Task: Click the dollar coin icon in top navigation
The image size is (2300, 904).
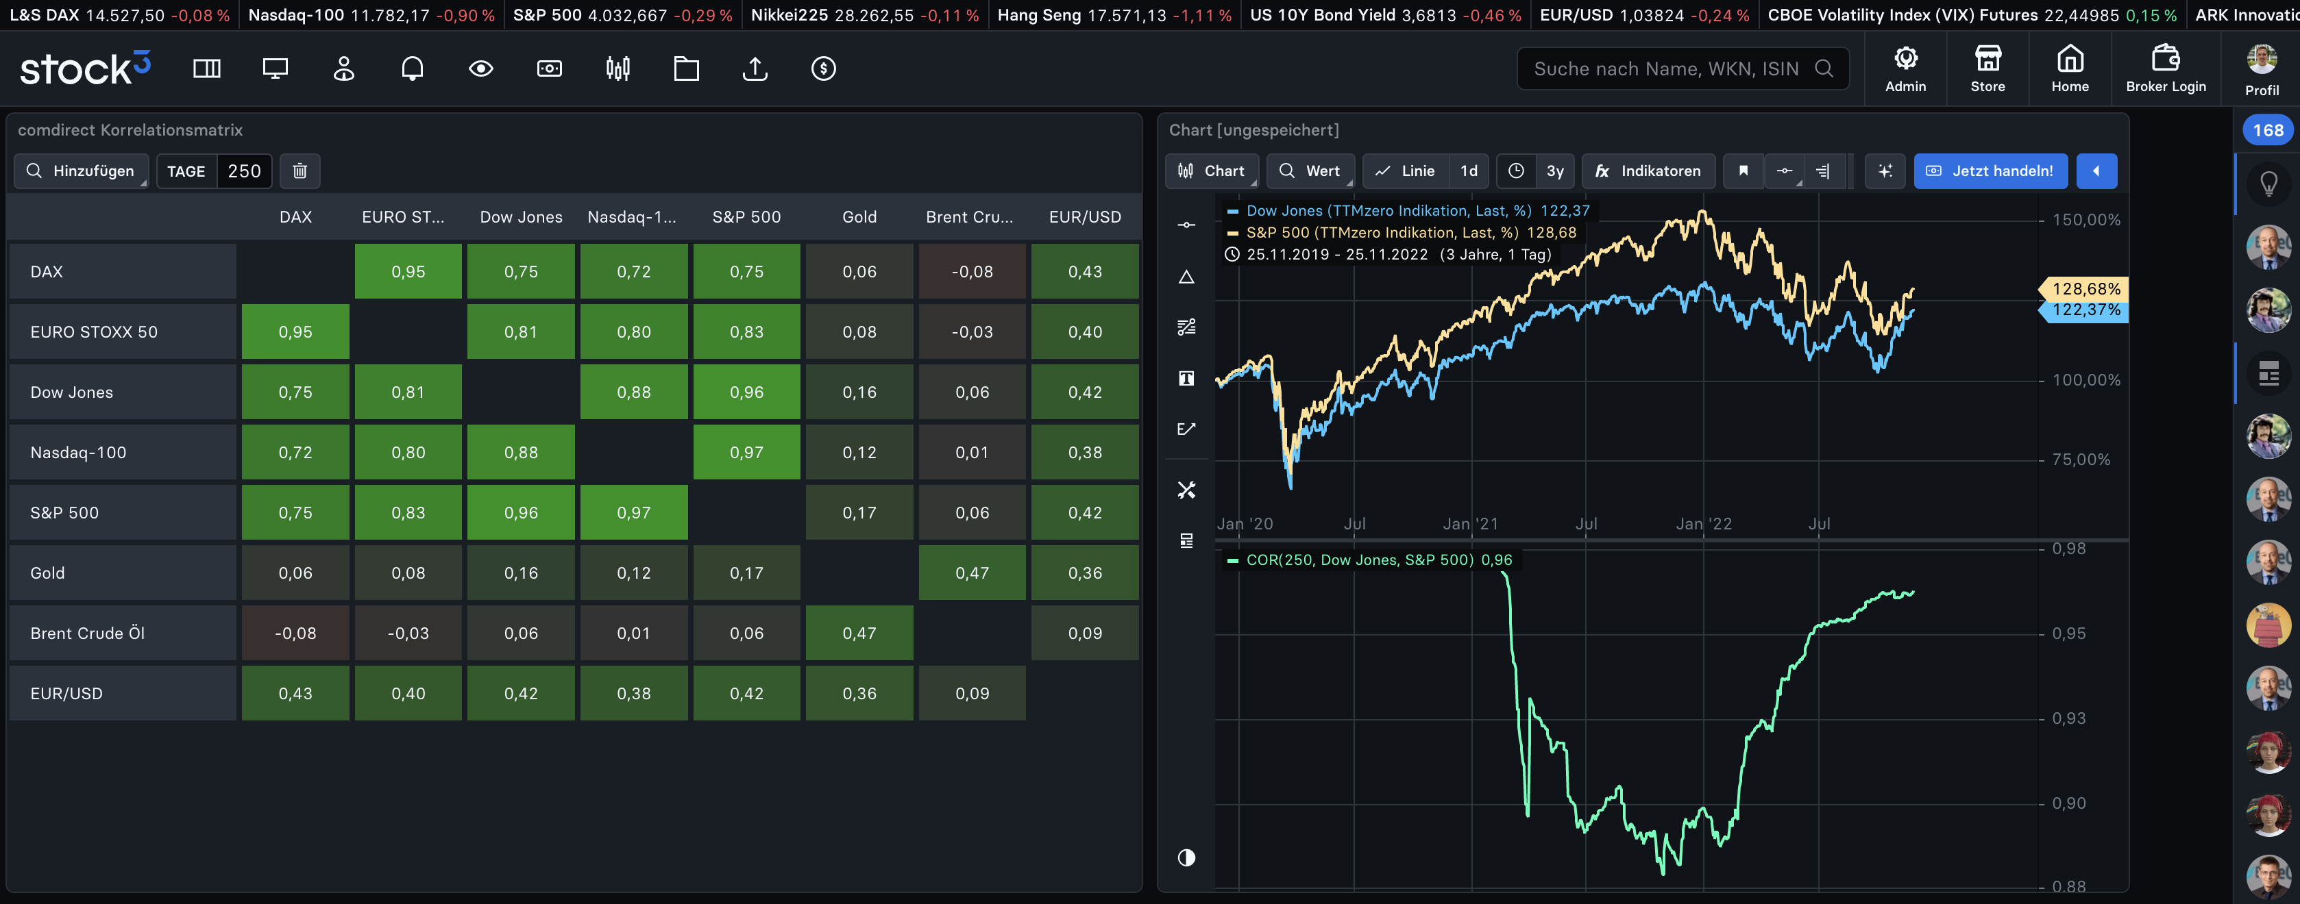Action: click(x=823, y=68)
